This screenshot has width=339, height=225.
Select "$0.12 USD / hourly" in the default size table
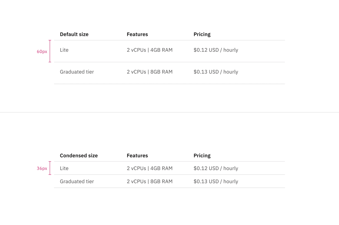pyautogui.click(x=216, y=50)
